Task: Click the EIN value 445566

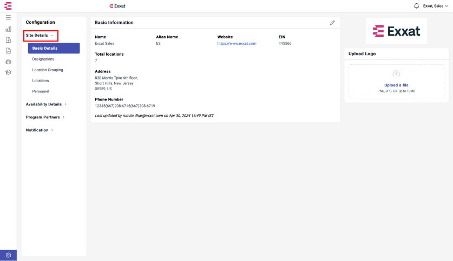Action: 285,44
